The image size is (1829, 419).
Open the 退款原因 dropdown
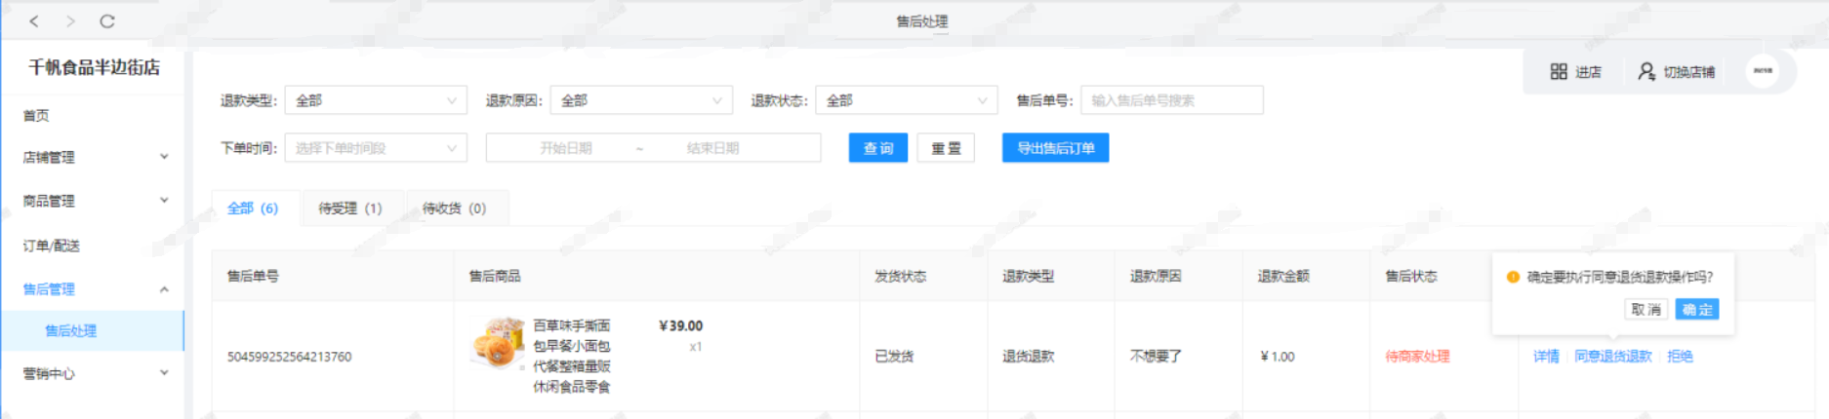coord(641,100)
